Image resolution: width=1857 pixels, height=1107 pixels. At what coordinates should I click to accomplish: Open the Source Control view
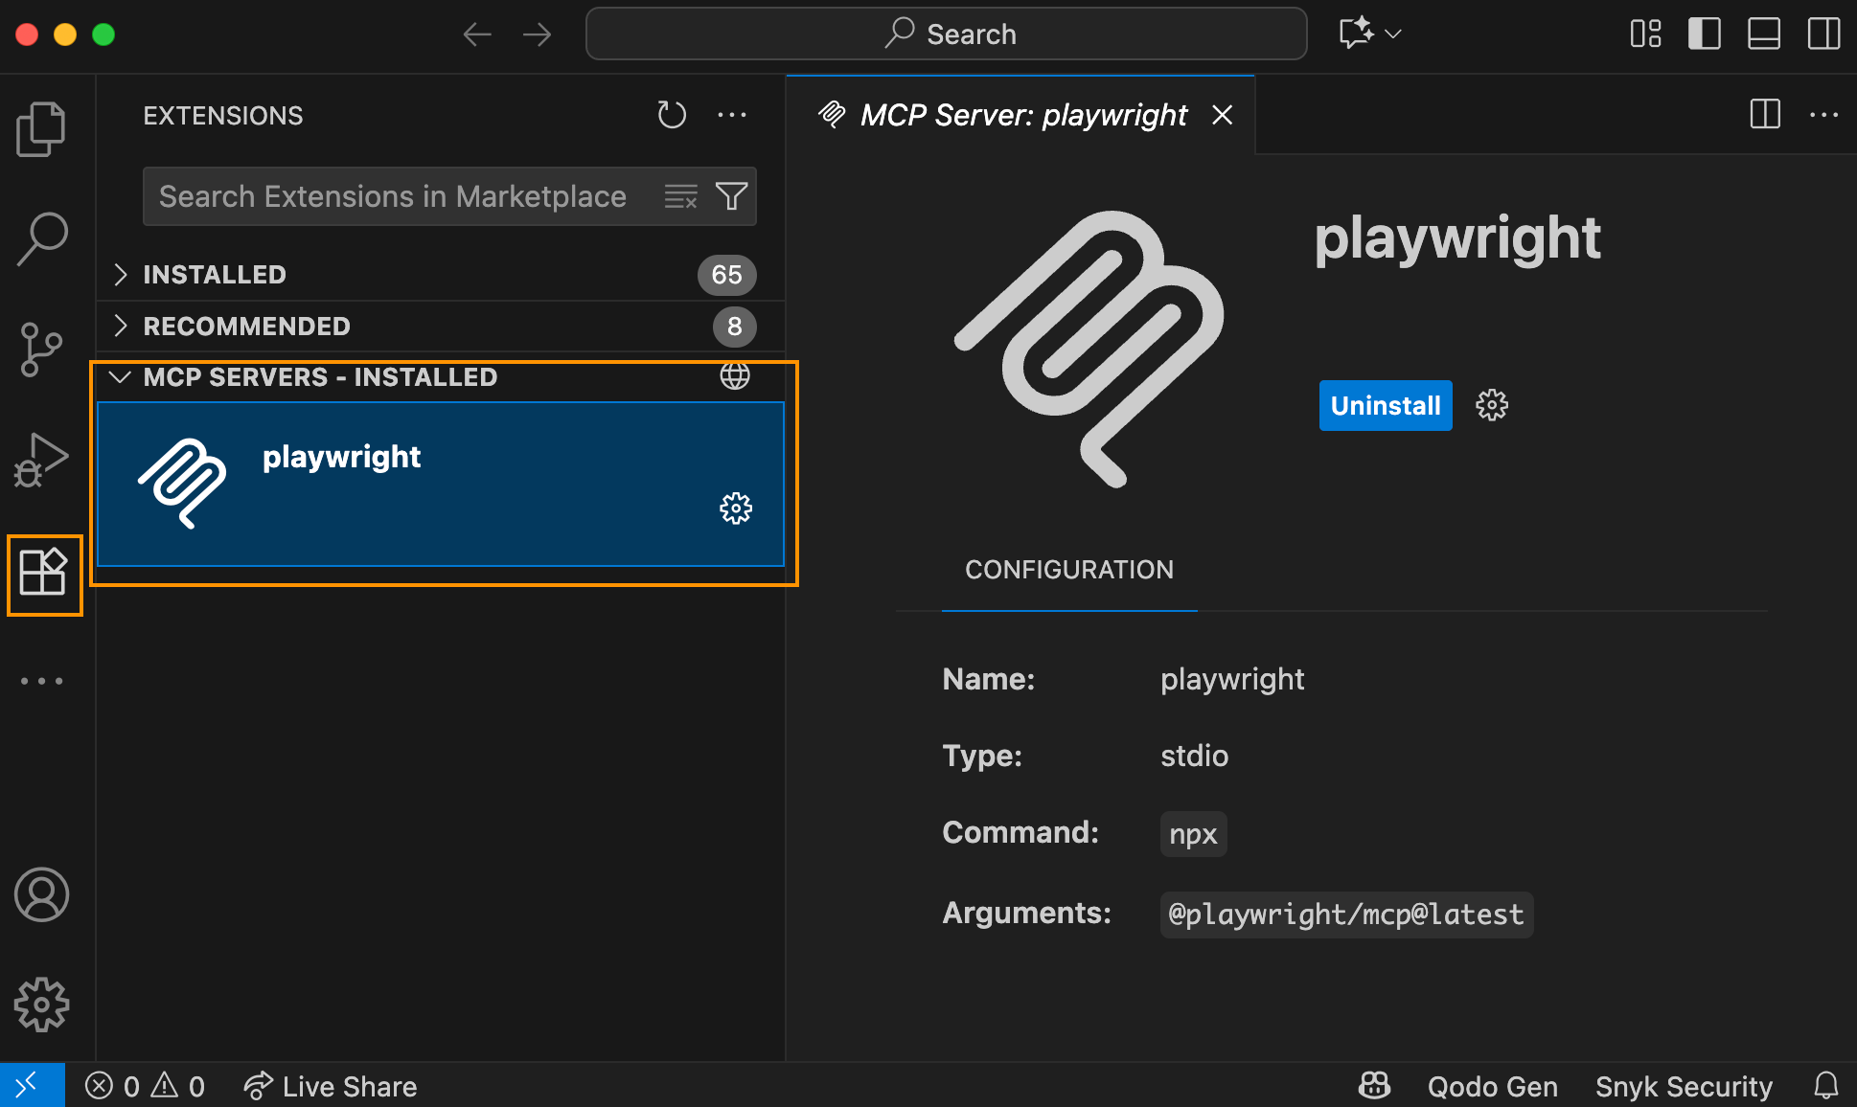pos(41,349)
